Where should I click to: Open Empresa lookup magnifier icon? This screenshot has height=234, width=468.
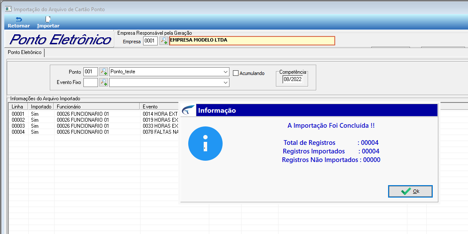[164, 41]
